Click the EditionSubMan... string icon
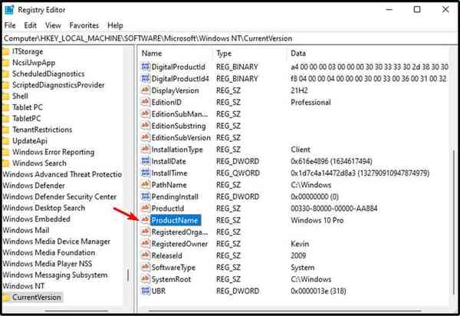This screenshot has width=460, height=316. click(146, 114)
